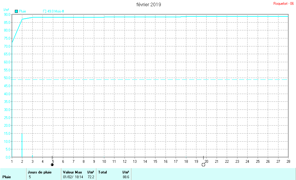Click the 15.0 y-axis value
This screenshot has height=180, width=296.
tap(7, 134)
